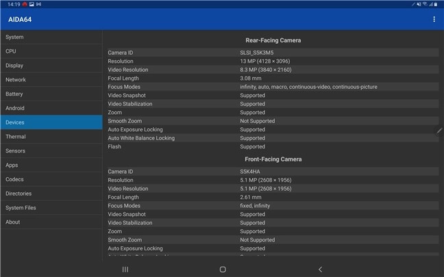Open the Battery section
Viewport: 444px width, 277px height.
coord(51,94)
